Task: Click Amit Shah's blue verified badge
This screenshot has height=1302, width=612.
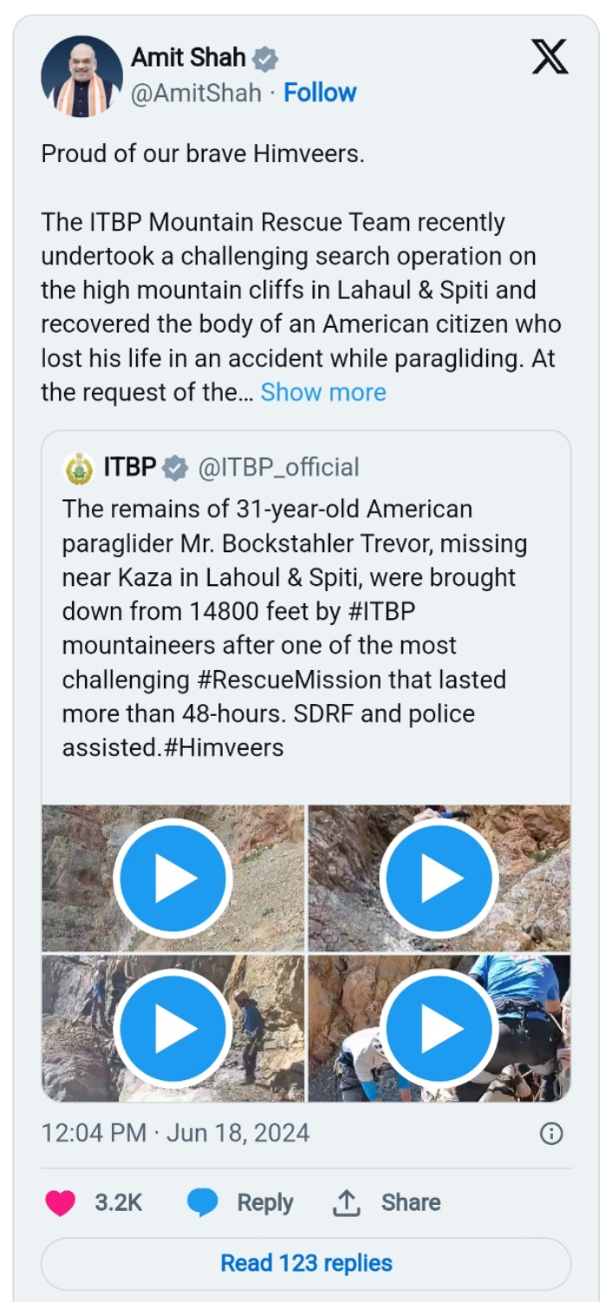Action: coord(265,59)
